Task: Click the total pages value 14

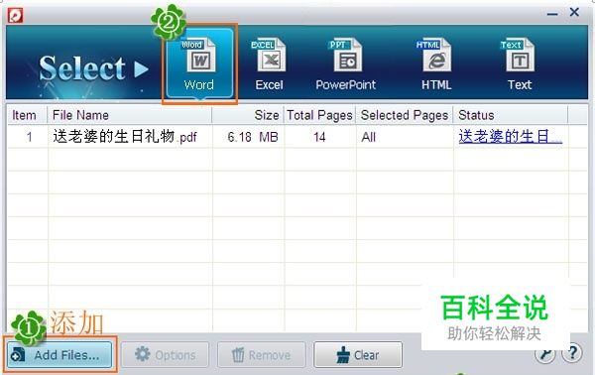Action: (x=319, y=137)
